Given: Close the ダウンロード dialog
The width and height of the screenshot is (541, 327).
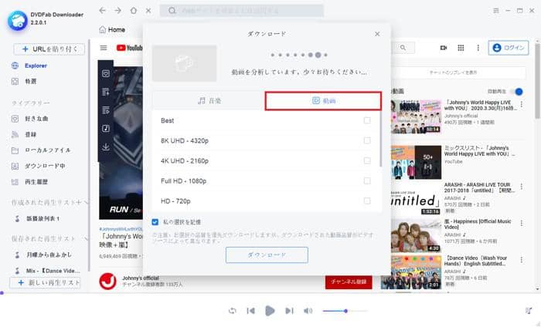Looking at the screenshot, I should click(x=377, y=34).
